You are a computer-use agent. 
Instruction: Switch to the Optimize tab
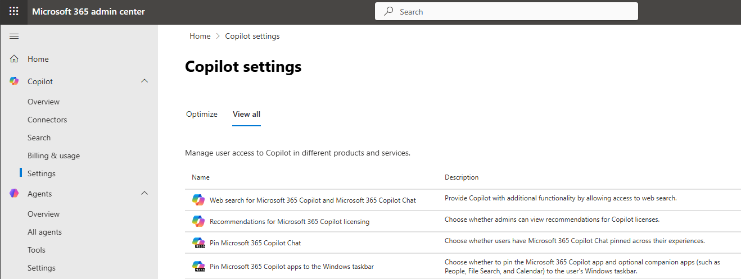(201, 114)
